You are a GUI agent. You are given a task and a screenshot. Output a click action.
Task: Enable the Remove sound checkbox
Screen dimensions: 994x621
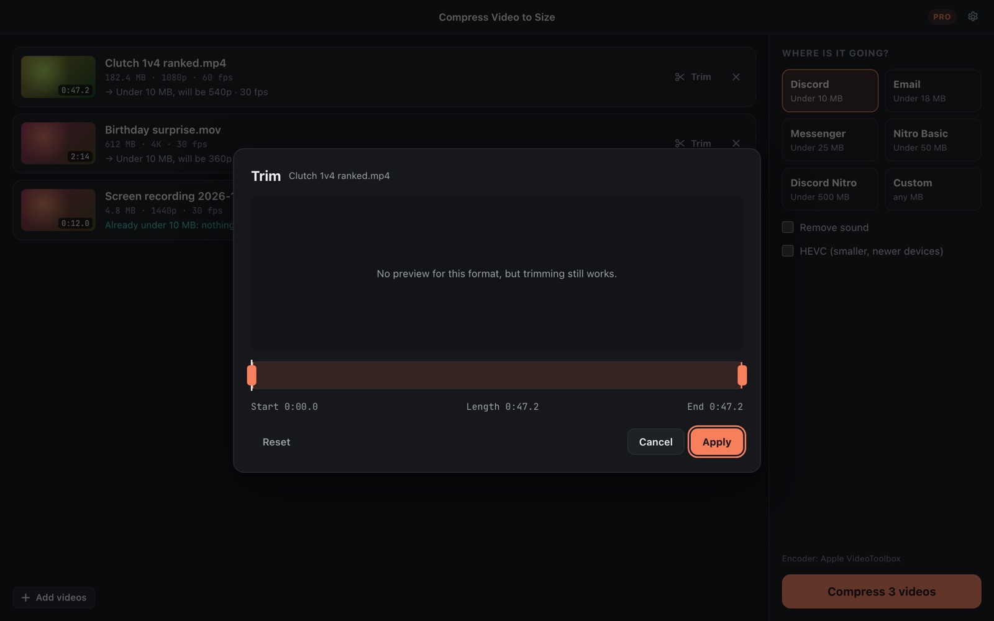(788, 227)
